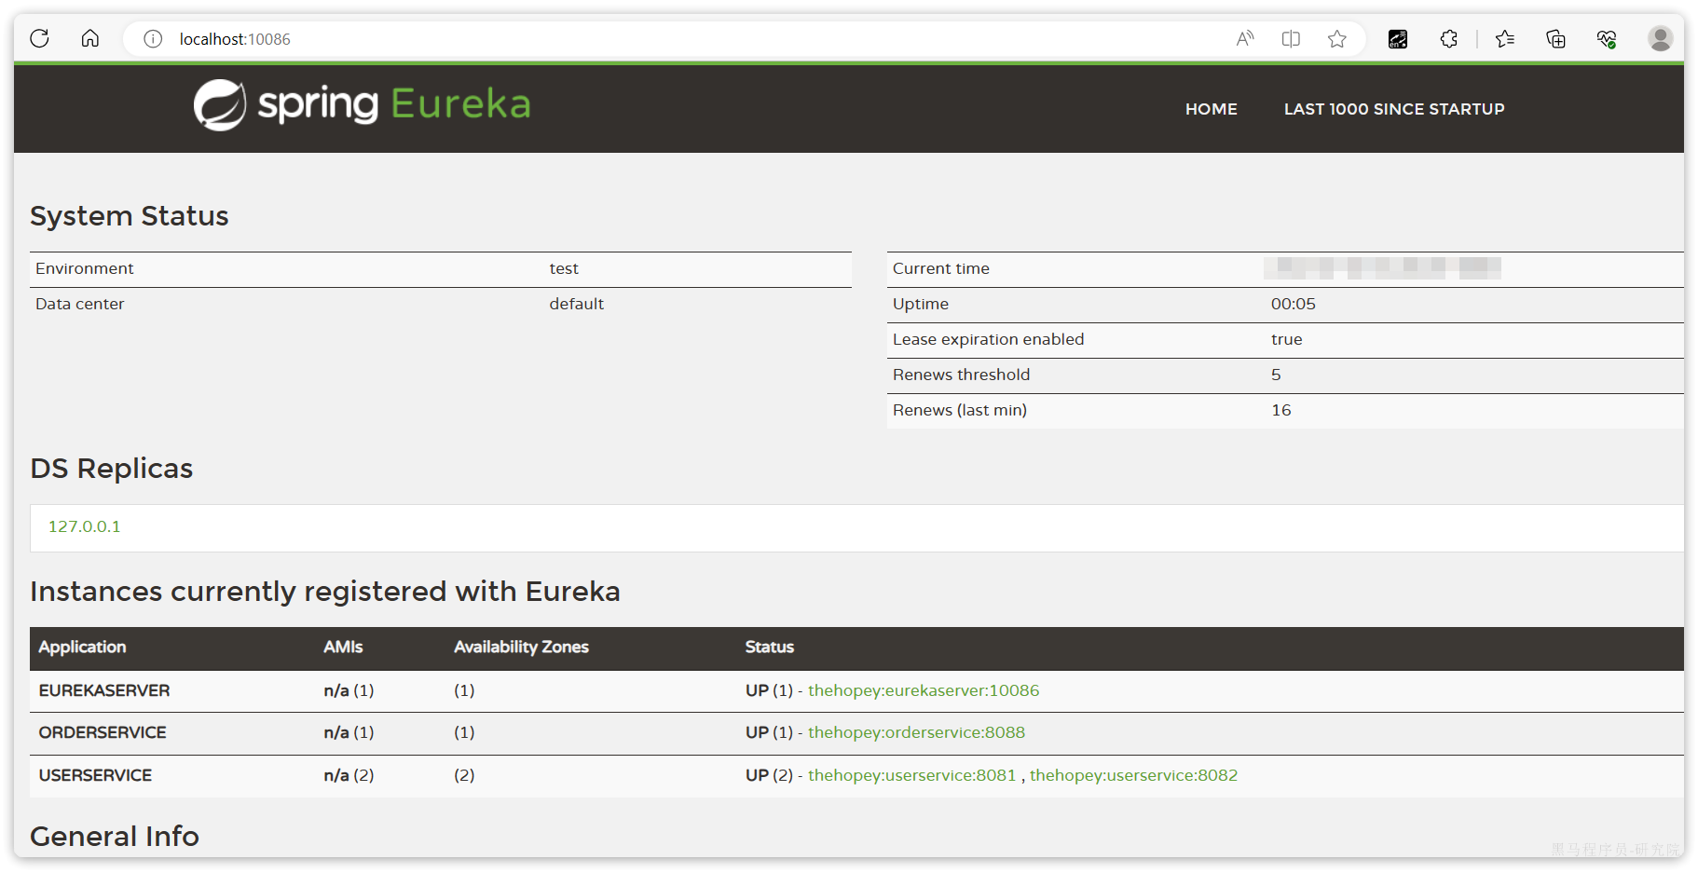Open Collections icon in toolbar
The width and height of the screenshot is (1698, 873).
tap(1555, 39)
